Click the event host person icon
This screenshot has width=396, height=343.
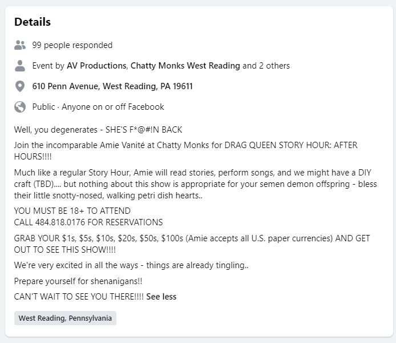(x=20, y=66)
